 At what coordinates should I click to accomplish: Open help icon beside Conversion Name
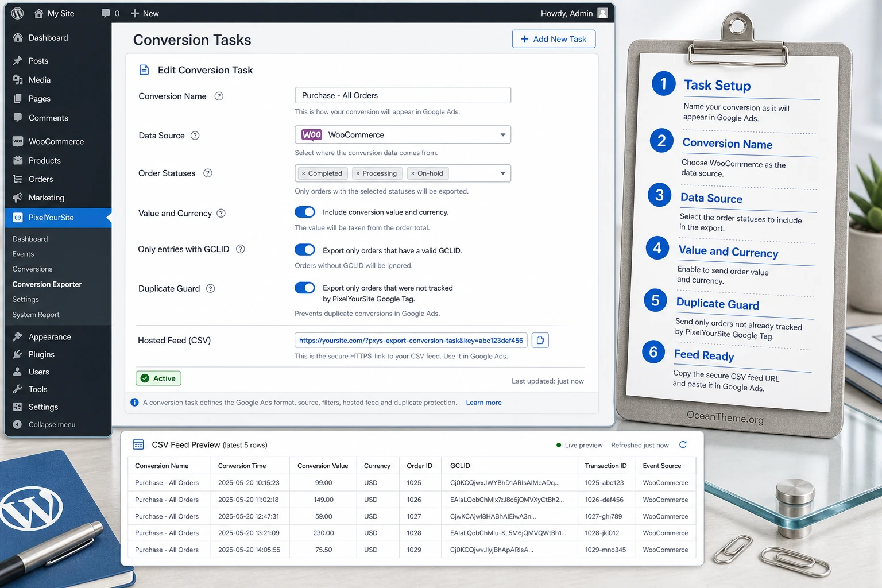(219, 96)
